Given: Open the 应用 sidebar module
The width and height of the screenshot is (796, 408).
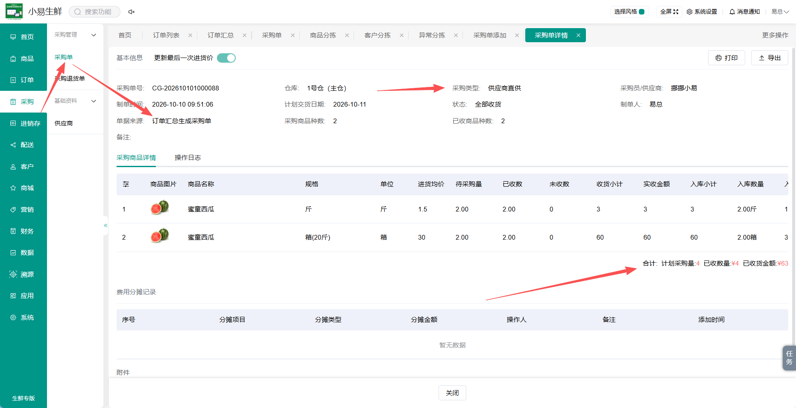Looking at the screenshot, I should [x=23, y=295].
